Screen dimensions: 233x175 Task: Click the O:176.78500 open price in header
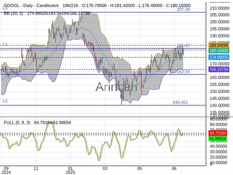(94, 6)
